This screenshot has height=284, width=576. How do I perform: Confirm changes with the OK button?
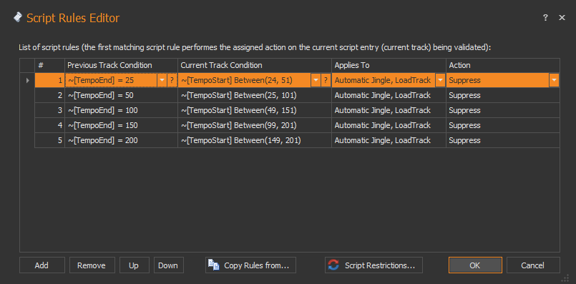click(475, 265)
